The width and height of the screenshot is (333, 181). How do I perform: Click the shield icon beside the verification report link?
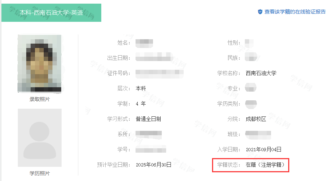tap(260, 12)
